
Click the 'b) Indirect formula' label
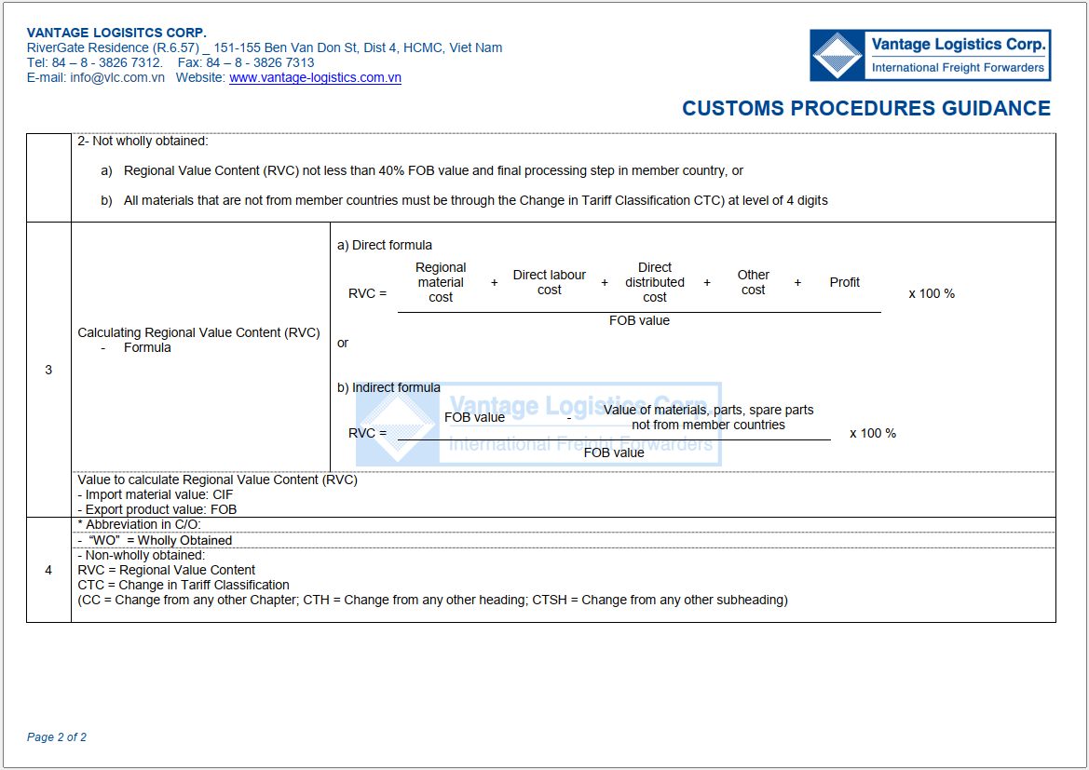tap(388, 387)
